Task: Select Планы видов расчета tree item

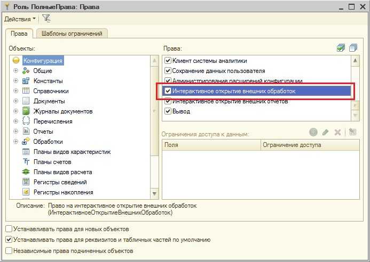Action: (63, 172)
